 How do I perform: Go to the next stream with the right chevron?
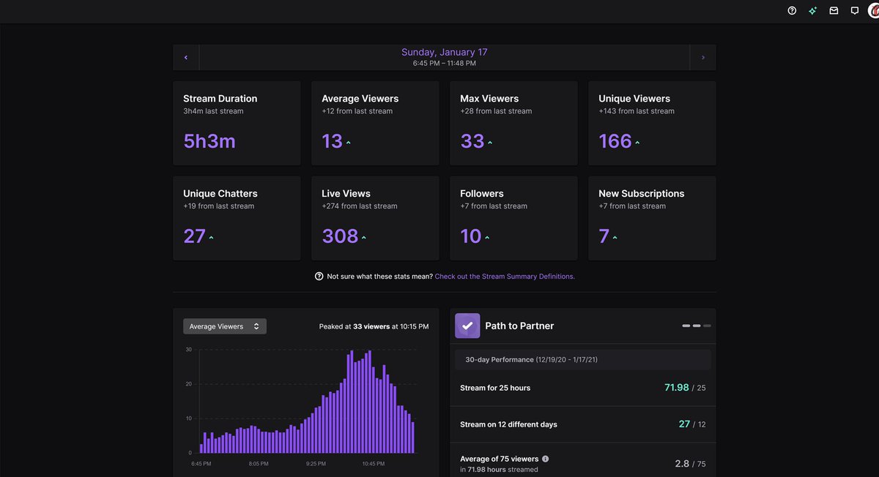point(702,56)
